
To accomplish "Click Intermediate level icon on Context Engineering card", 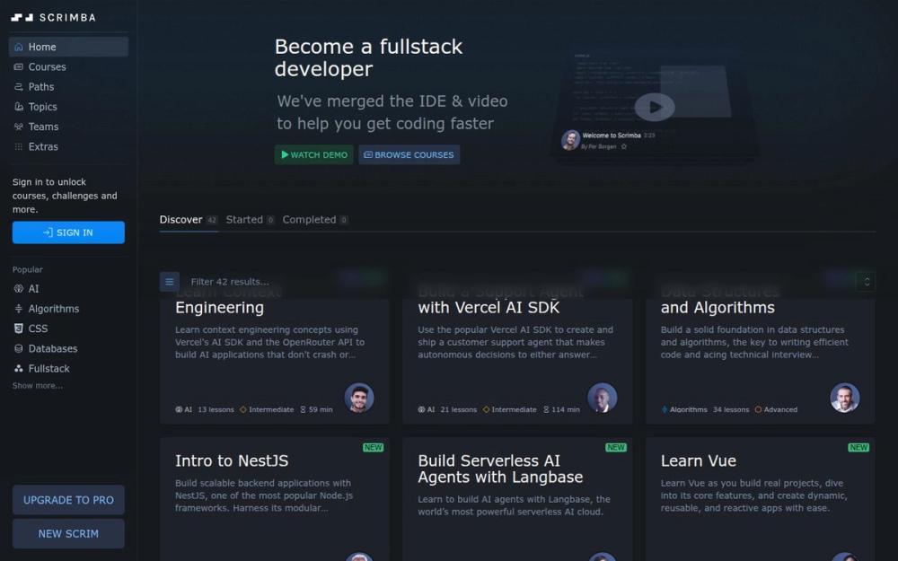I will click(242, 410).
